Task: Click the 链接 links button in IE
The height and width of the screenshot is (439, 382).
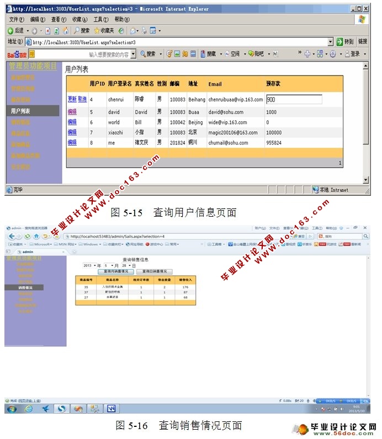Action: click(x=362, y=41)
